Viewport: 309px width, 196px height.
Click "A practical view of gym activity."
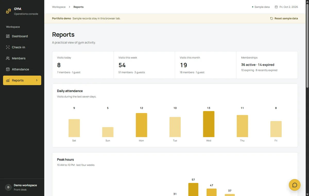(74, 43)
